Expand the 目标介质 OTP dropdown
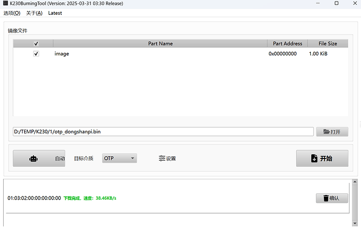The height and width of the screenshot is (229, 361). tap(119, 158)
